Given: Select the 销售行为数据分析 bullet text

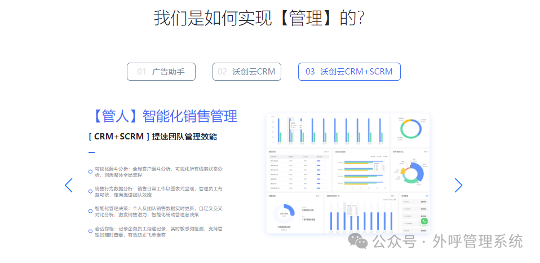Looking at the screenshot, I should pyautogui.click(x=159, y=192).
